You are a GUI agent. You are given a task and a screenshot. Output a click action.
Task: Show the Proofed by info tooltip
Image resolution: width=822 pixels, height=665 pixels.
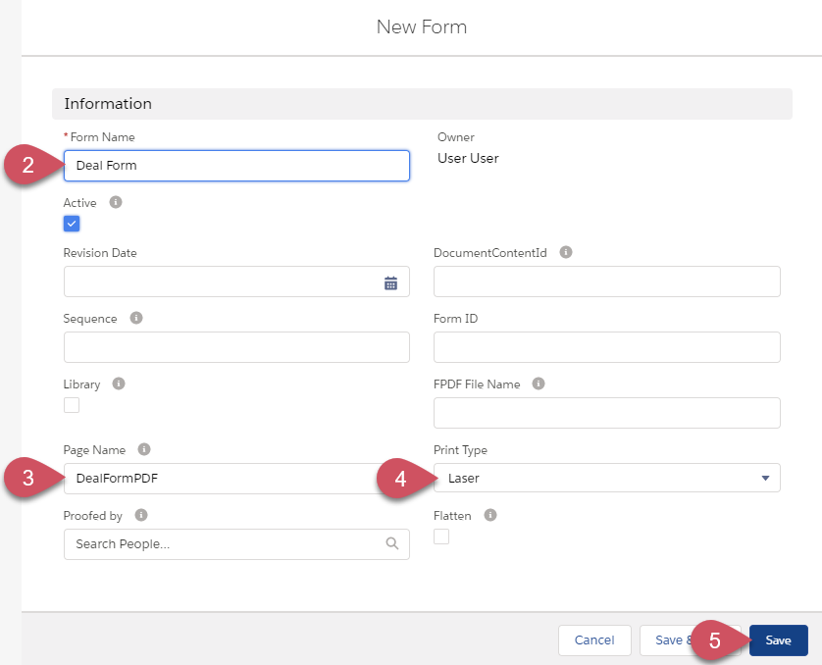click(x=141, y=515)
